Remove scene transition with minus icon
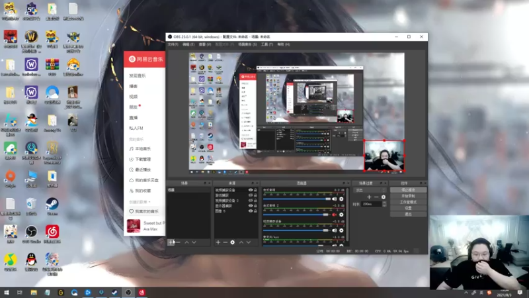Viewport: 529px width, 298px height. pos(376,197)
